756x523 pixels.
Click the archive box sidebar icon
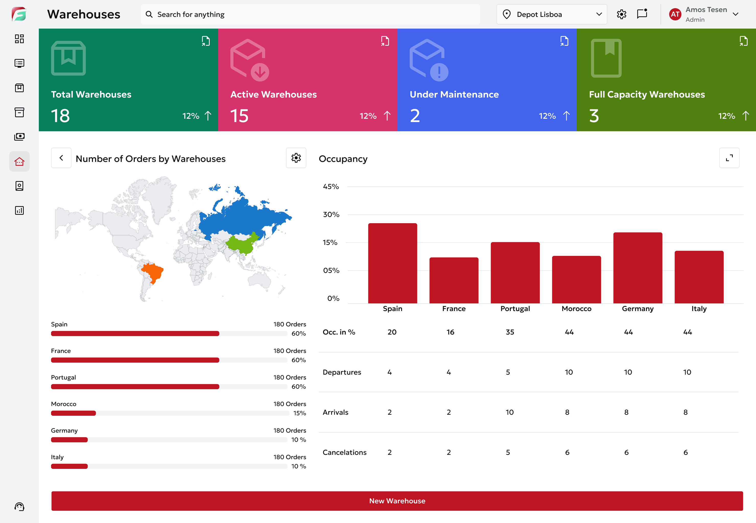[x=19, y=112]
